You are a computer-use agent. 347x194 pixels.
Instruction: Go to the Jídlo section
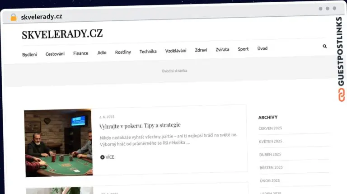102,53
